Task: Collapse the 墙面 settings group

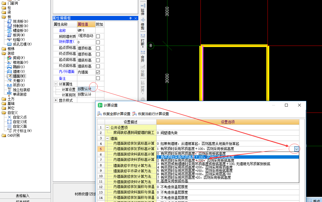Action: 107,138
